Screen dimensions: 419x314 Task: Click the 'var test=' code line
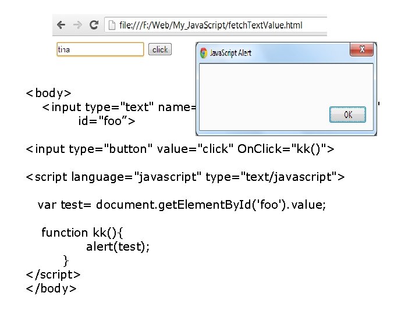click(x=182, y=205)
